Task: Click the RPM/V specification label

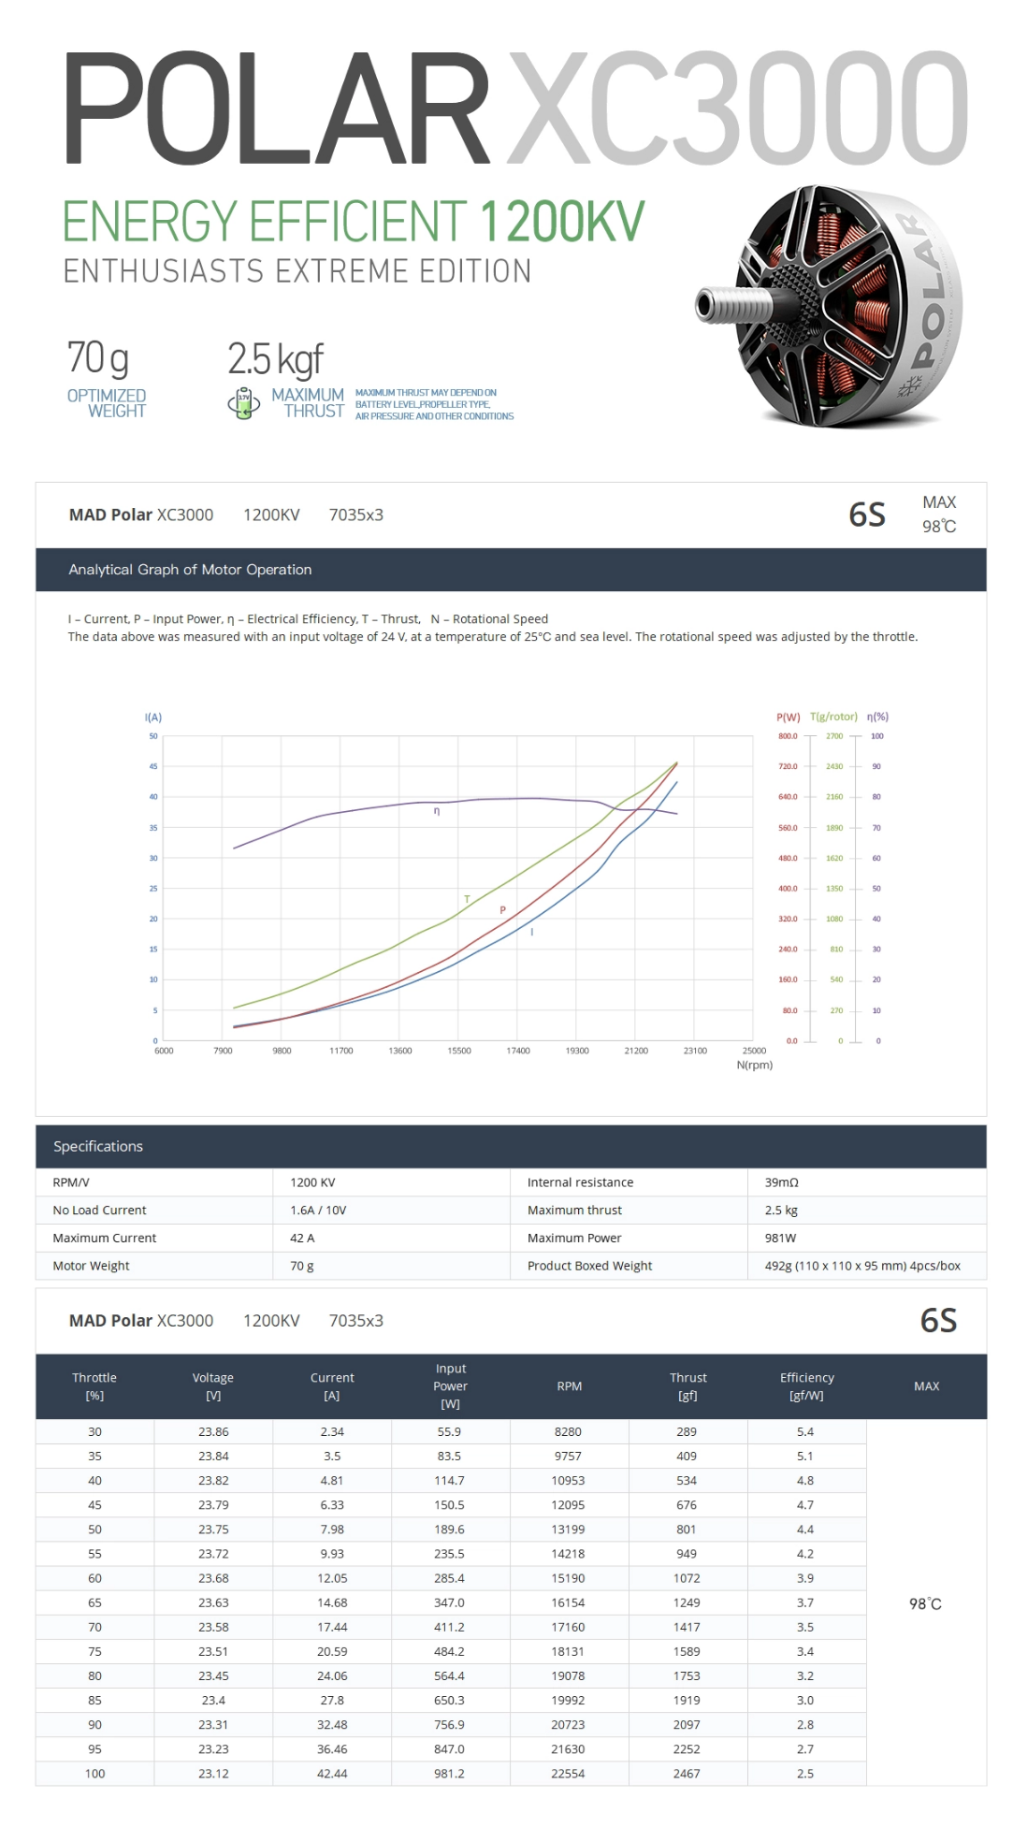Action: coord(71,1182)
